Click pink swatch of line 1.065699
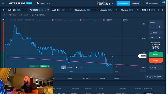 [80, 20]
